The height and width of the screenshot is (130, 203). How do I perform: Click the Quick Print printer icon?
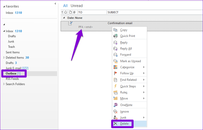(115, 36)
